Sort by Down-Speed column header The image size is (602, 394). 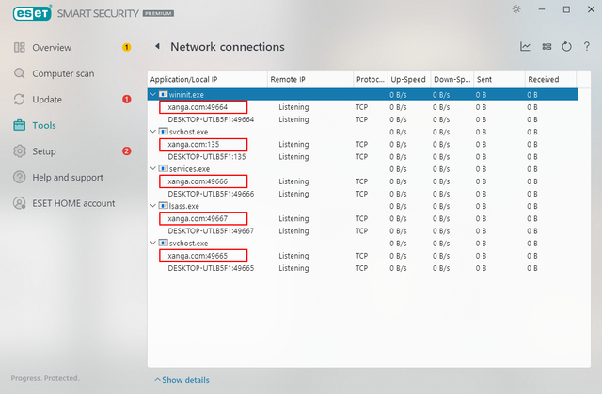452,79
